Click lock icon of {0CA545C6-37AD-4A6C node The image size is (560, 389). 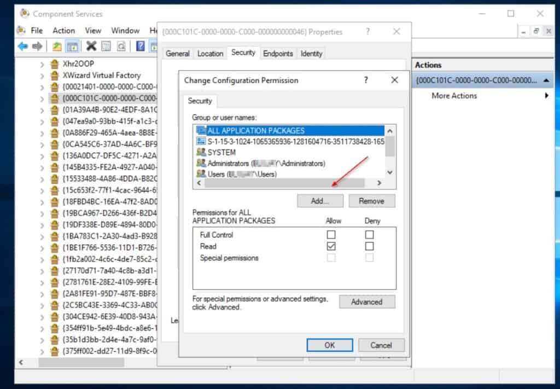54,144
